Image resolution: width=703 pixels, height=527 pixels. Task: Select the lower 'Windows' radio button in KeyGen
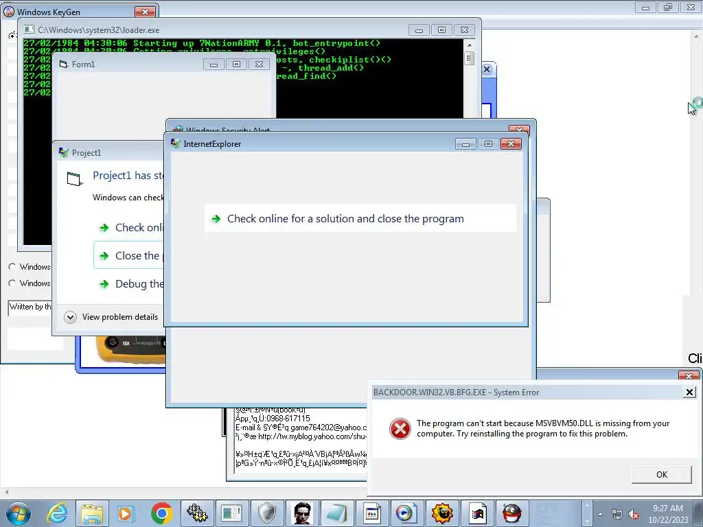[12, 283]
